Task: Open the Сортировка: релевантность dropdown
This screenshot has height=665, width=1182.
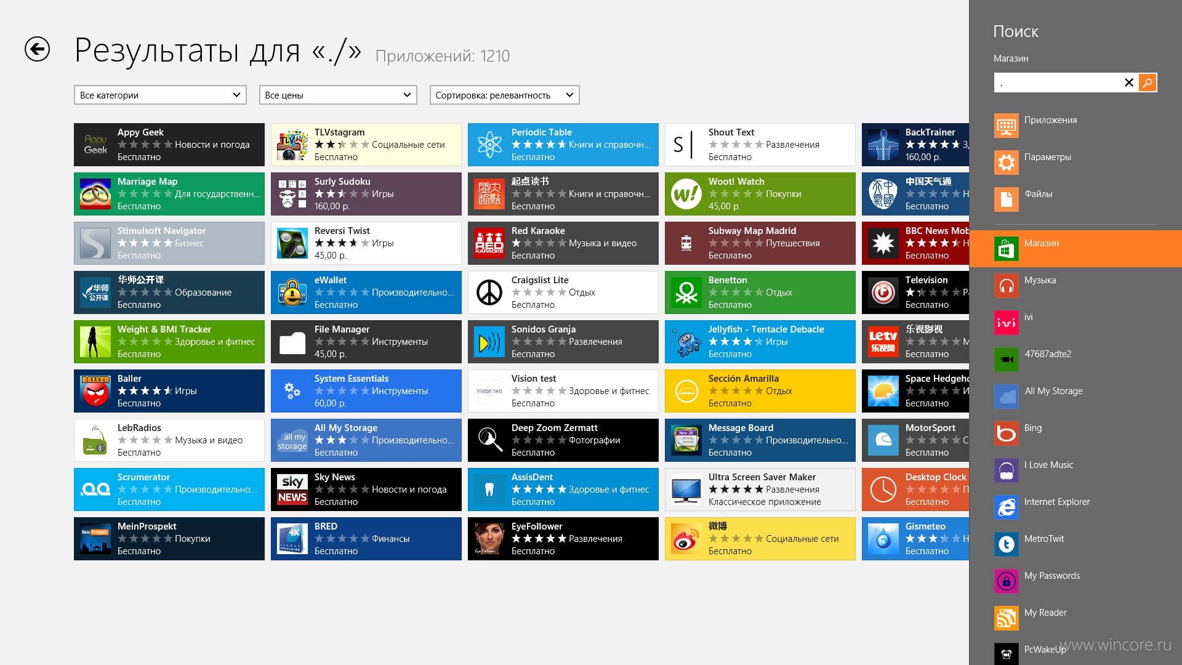Action: pyautogui.click(x=504, y=95)
